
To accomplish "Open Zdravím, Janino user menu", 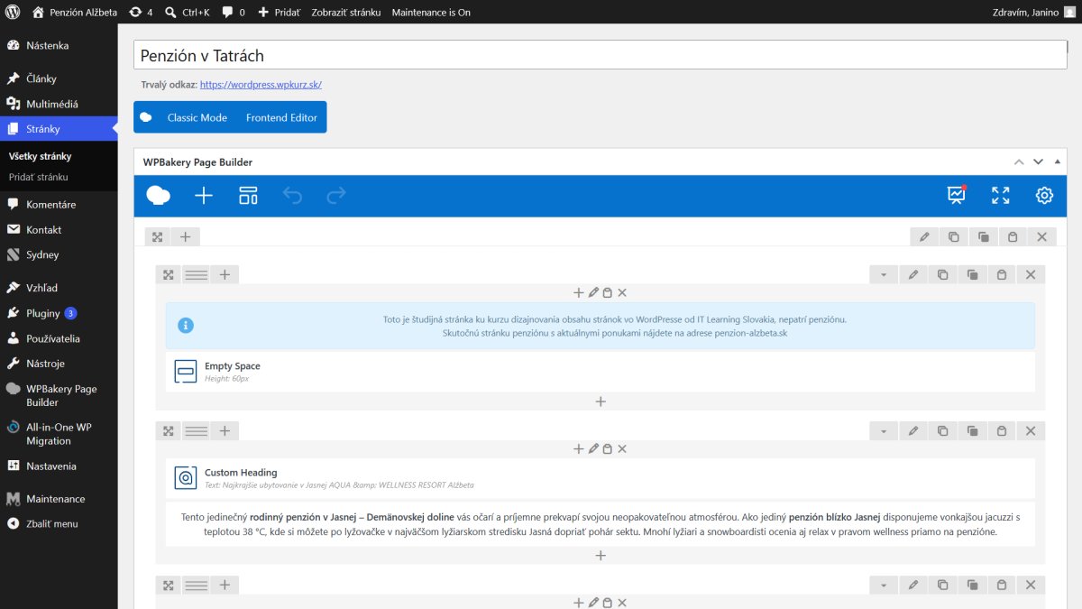I will tap(1032, 13).
